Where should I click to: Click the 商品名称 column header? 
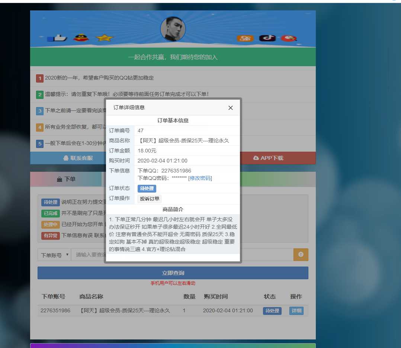[91, 297]
